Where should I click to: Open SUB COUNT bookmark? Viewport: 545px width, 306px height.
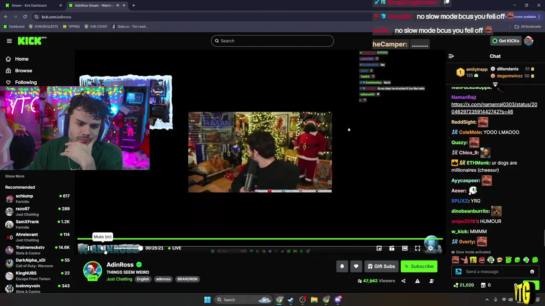coord(96,26)
